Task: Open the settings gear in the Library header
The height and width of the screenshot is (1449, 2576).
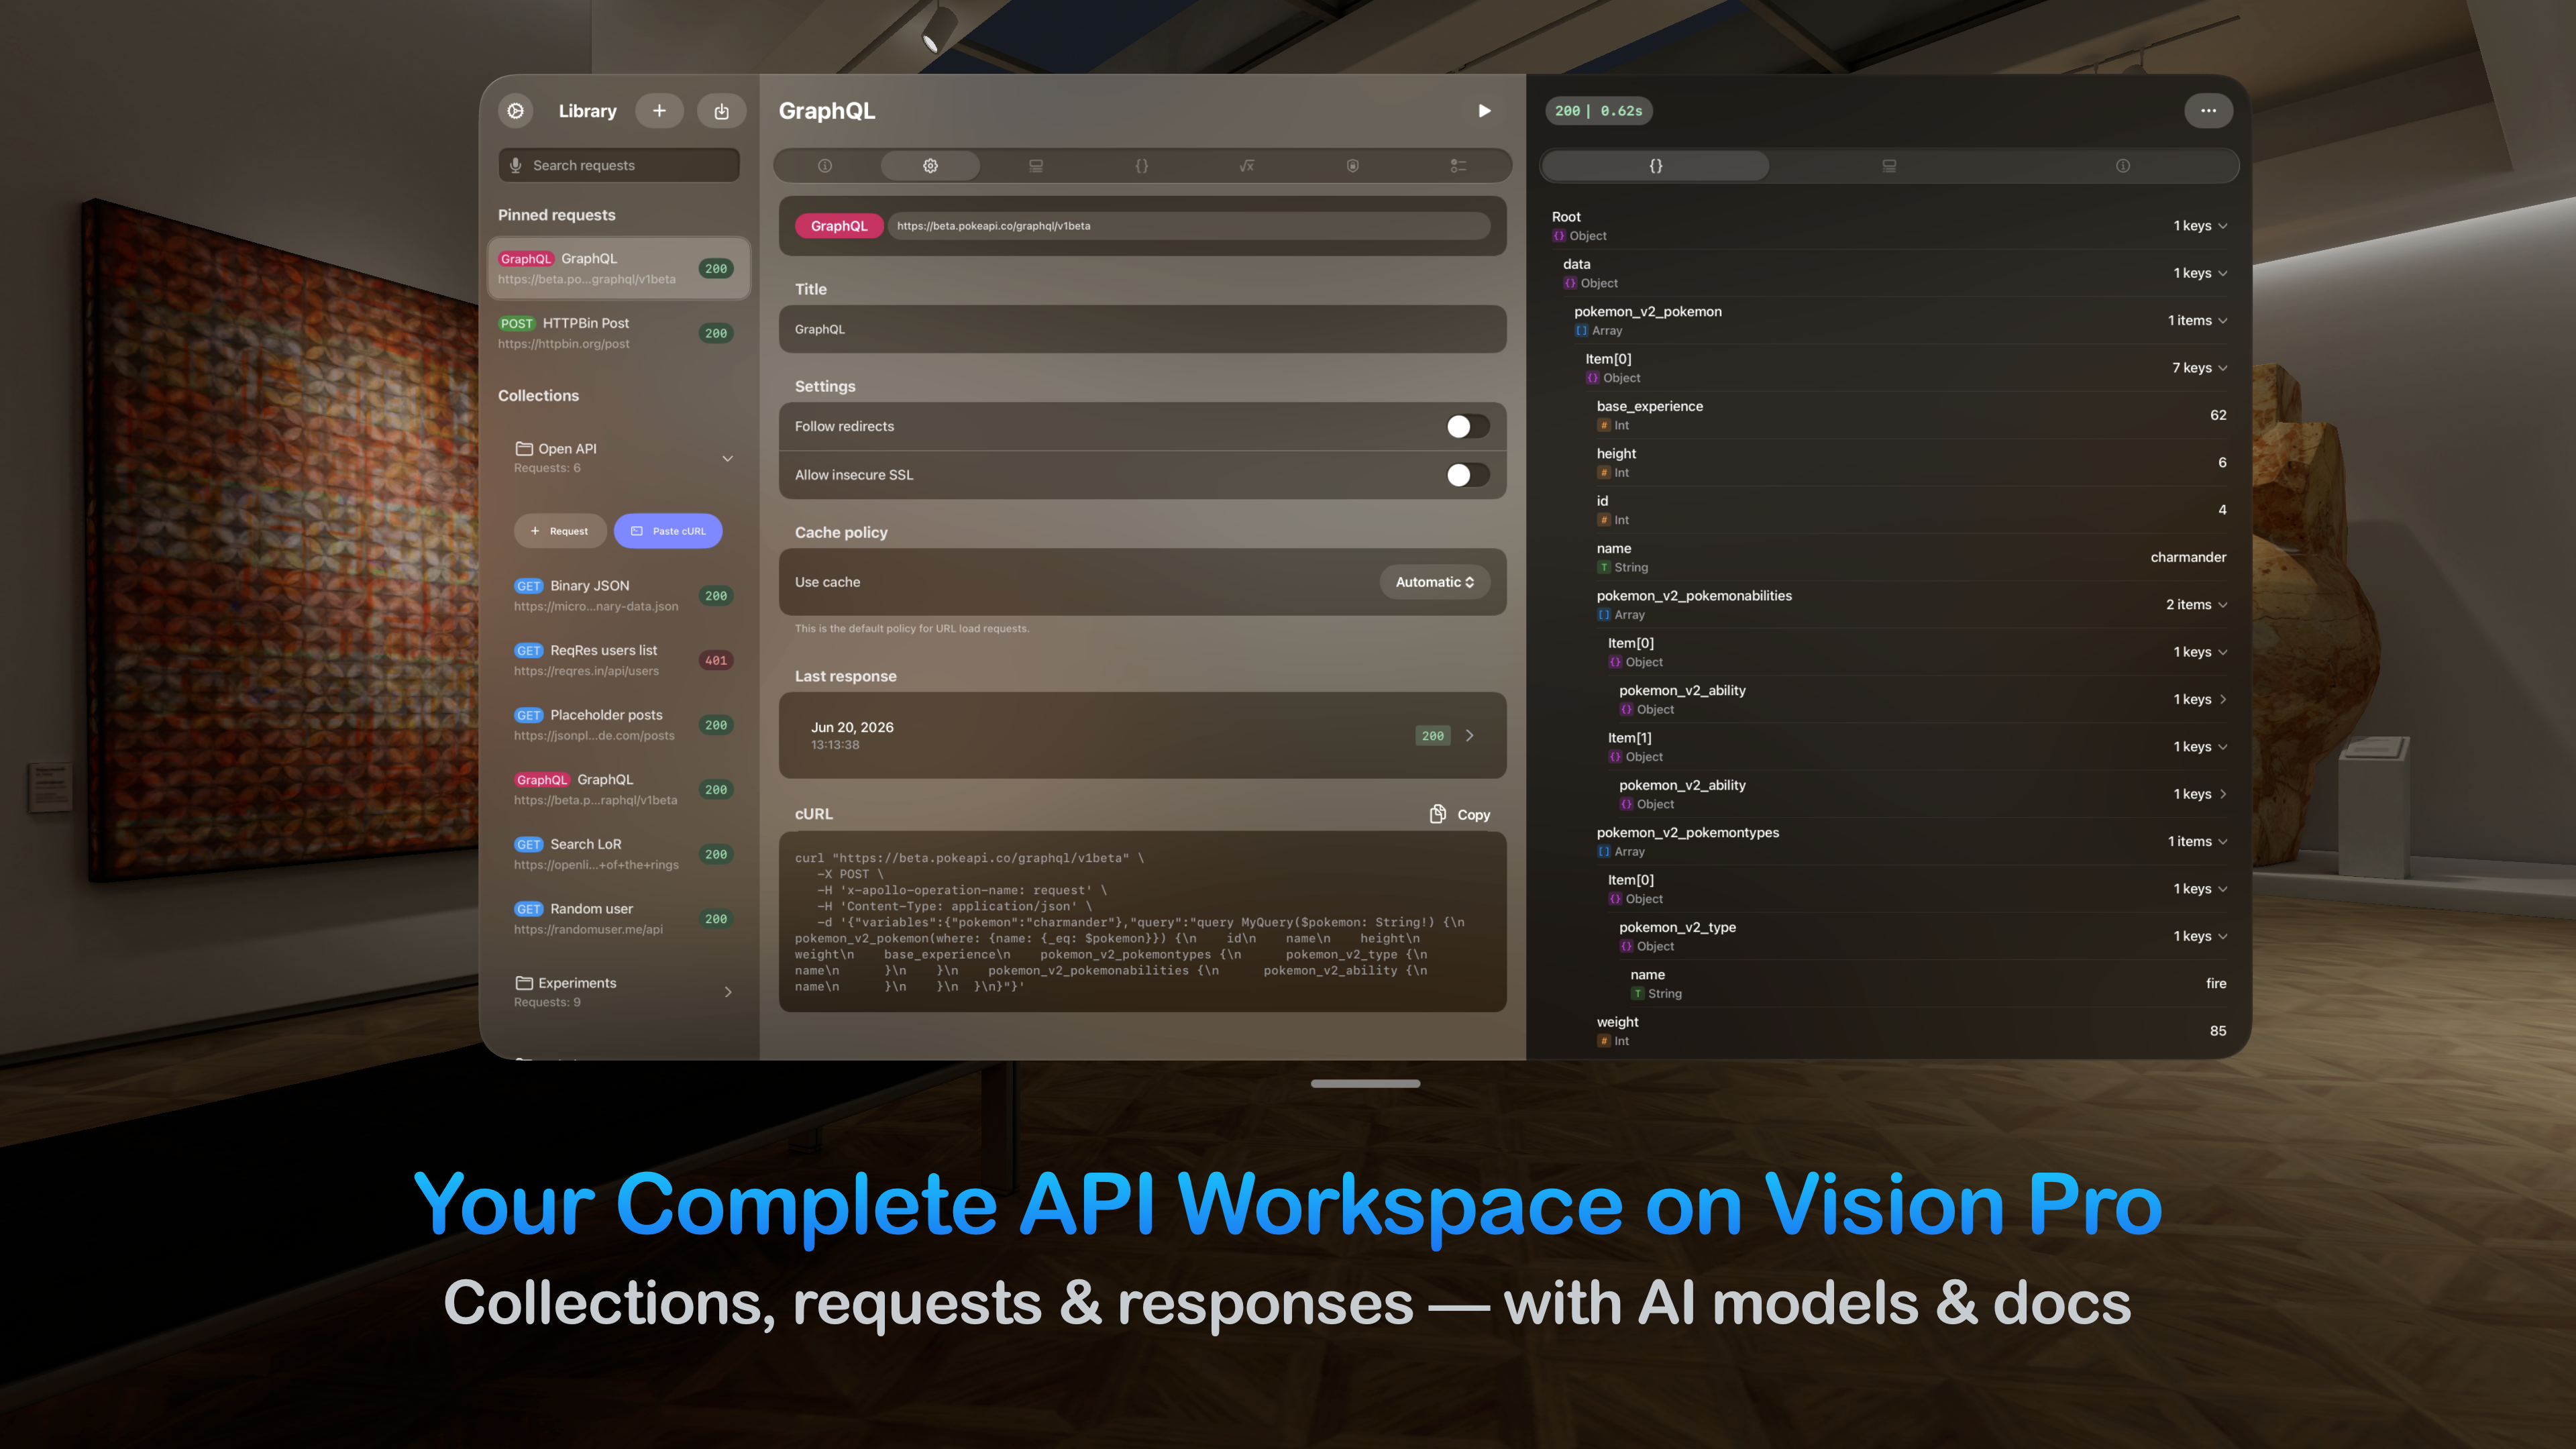Action: [x=516, y=111]
